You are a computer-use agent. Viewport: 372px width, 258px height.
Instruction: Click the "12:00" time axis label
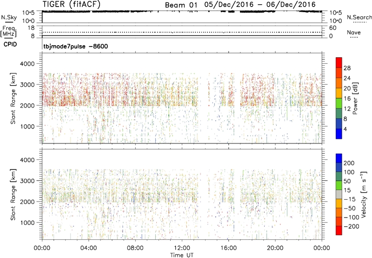tap(182, 248)
